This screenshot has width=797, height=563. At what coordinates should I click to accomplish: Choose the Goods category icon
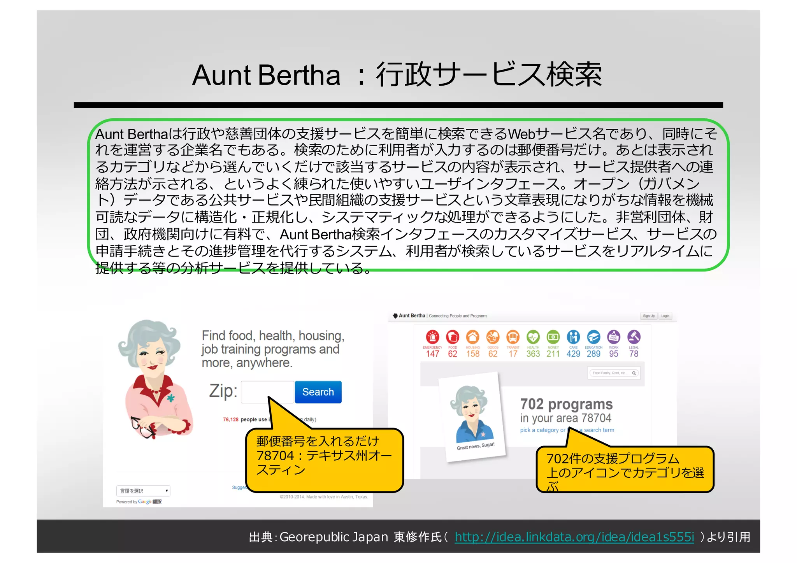[493, 337]
